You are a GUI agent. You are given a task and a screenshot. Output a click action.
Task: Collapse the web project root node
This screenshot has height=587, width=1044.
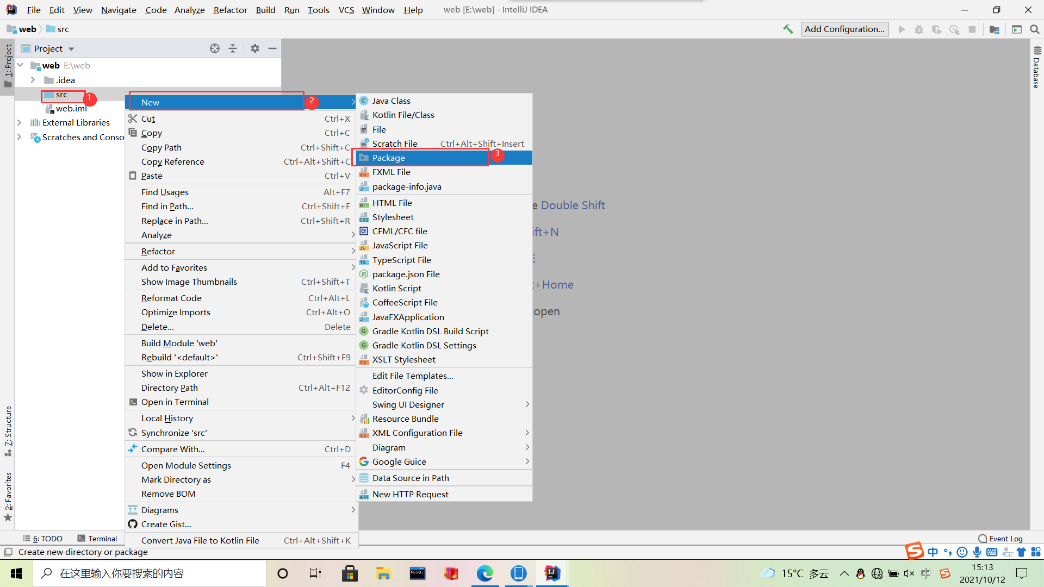(21, 65)
